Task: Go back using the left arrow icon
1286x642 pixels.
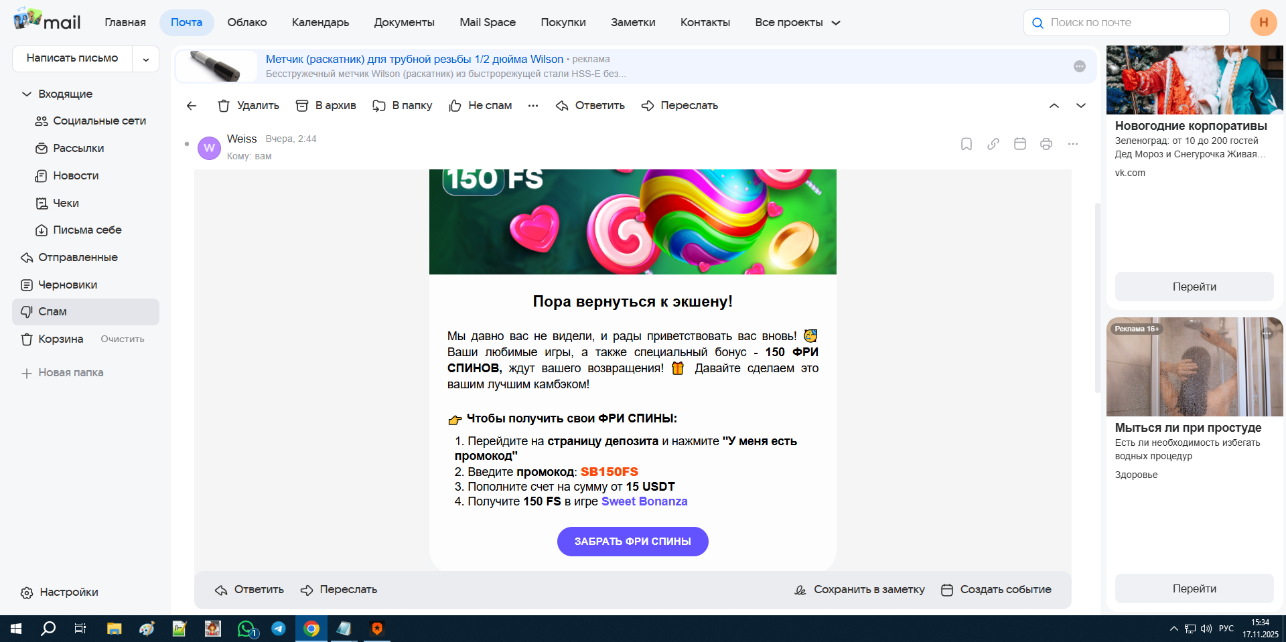Action: point(192,106)
